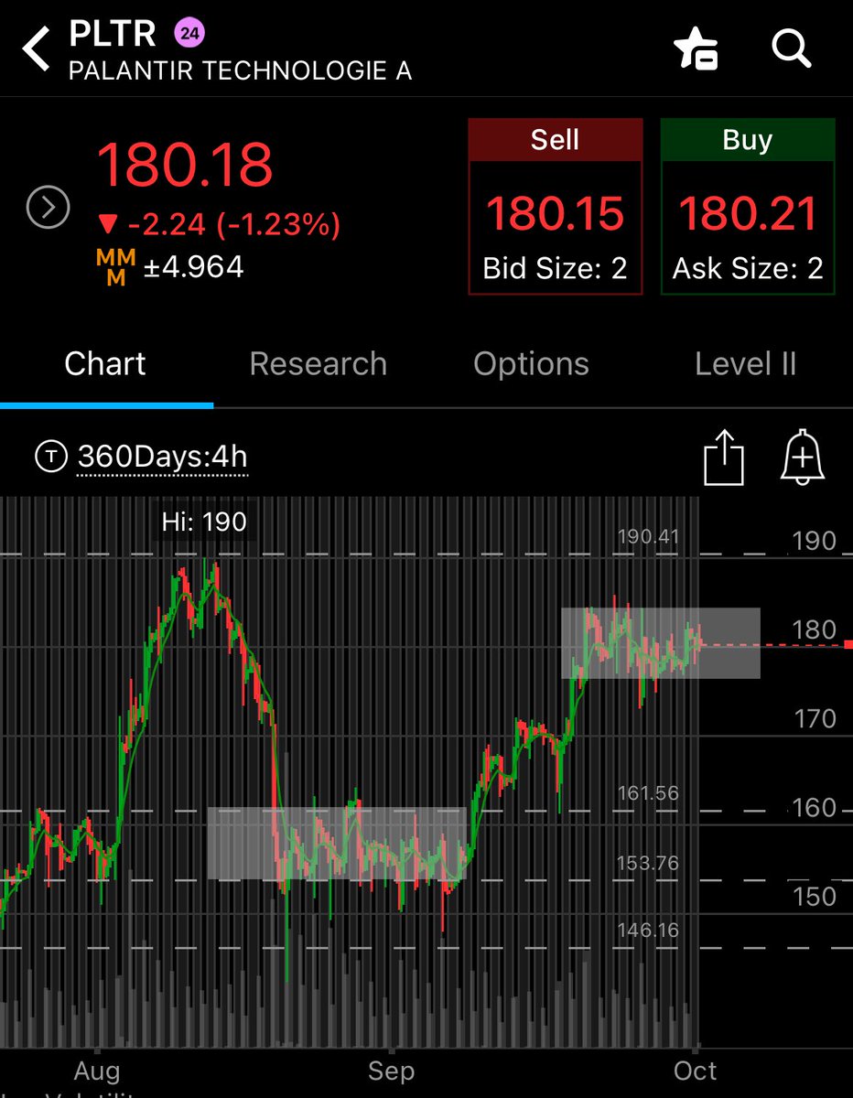Select the 153.76 price level label
853x1098 pixels.
pyautogui.click(x=648, y=863)
